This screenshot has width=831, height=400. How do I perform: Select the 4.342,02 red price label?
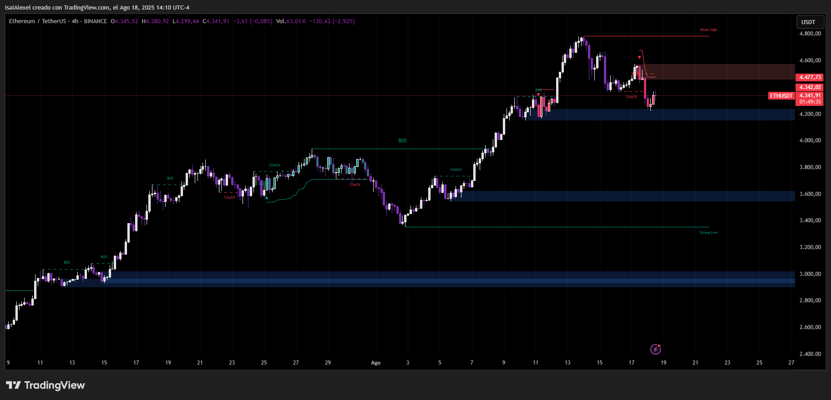coord(810,87)
